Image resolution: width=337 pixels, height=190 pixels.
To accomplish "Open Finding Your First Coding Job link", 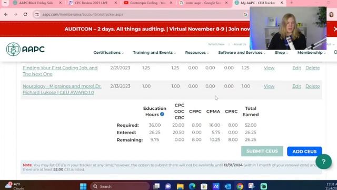I will point(60,71).
